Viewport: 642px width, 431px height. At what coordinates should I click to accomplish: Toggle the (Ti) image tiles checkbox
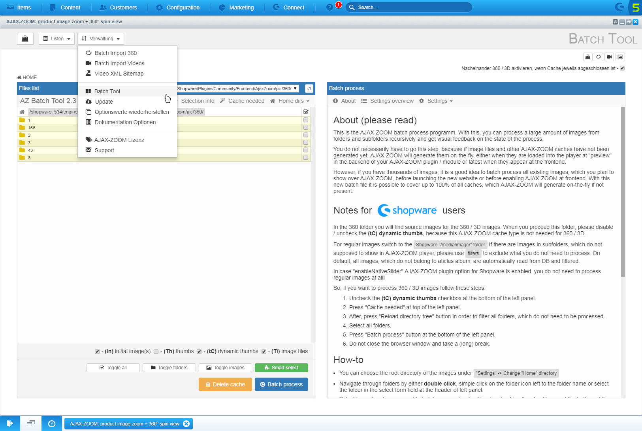(264, 352)
